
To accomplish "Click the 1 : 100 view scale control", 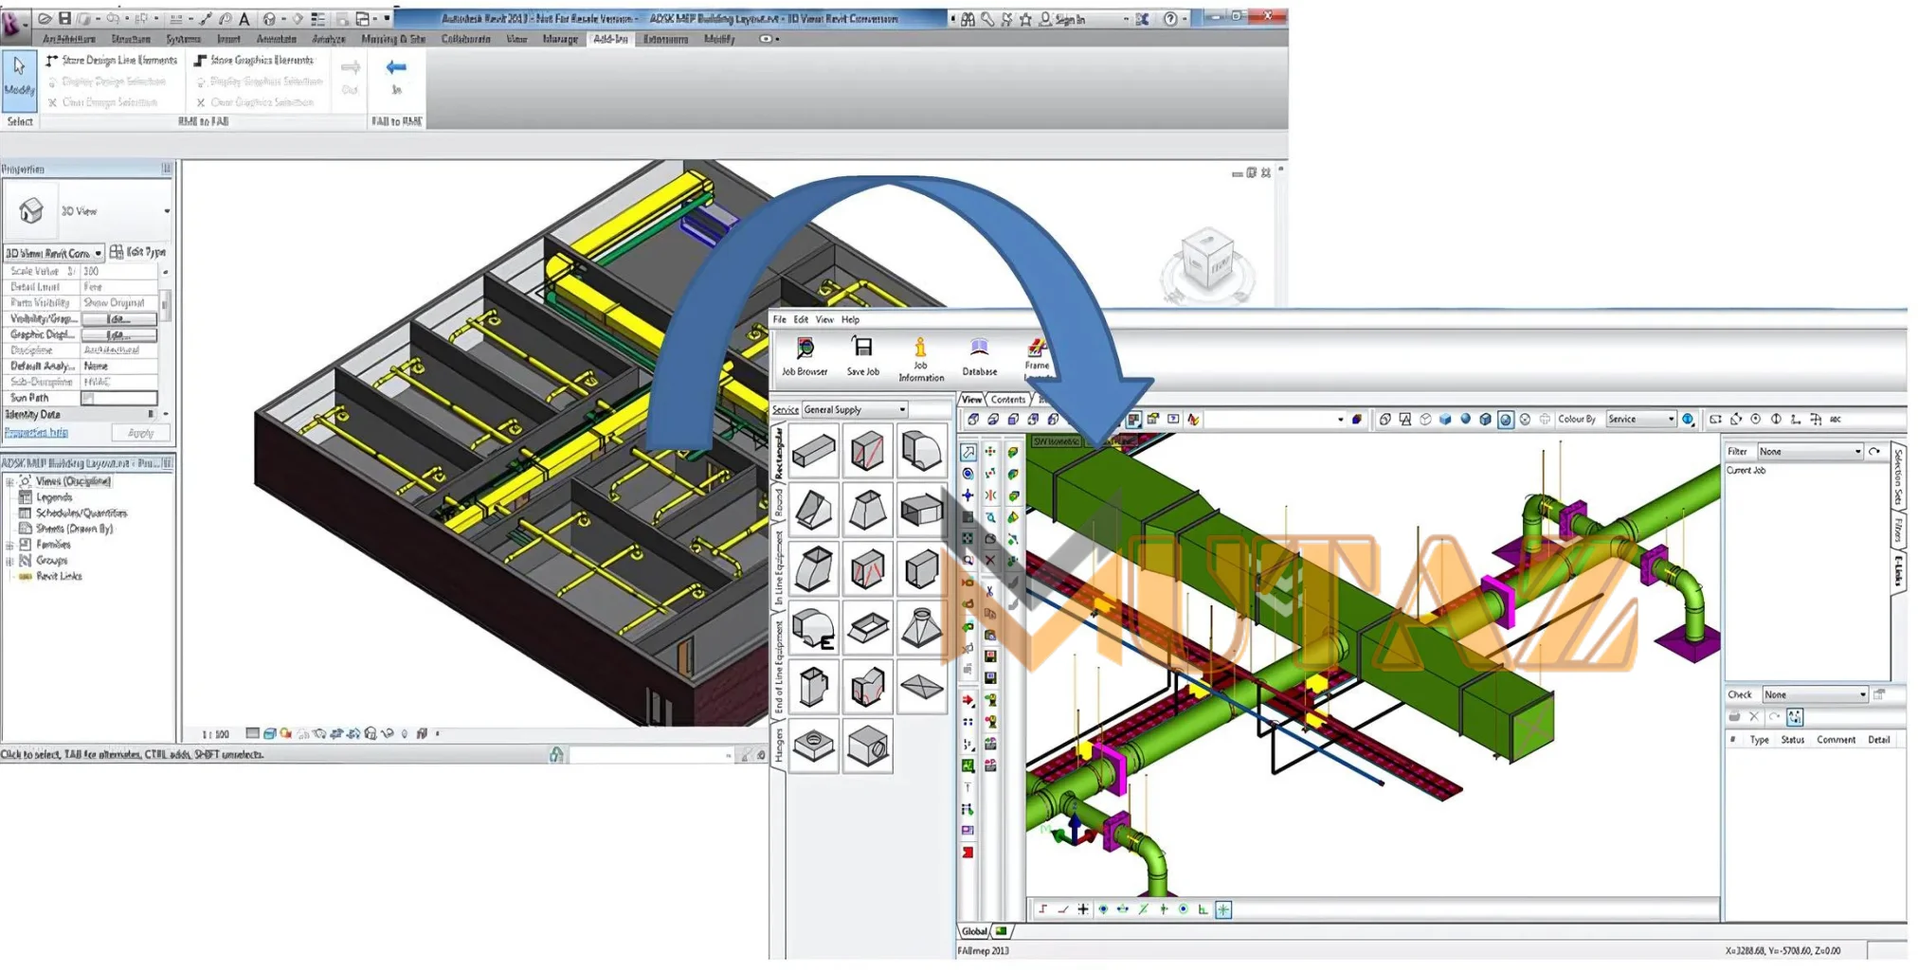I will click(x=216, y=734).
